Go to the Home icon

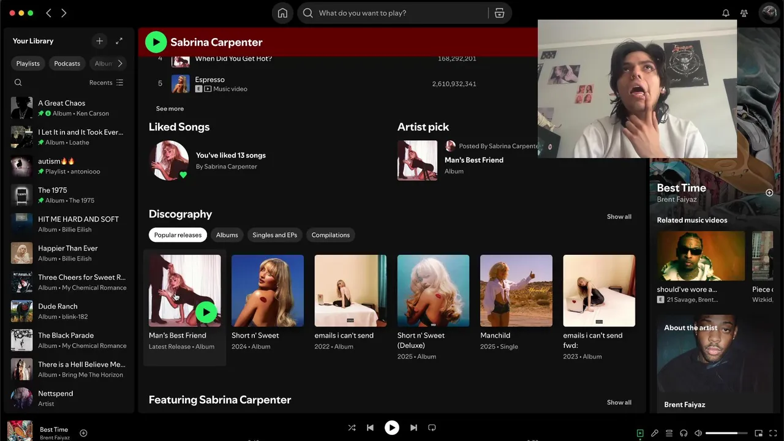click(282, 13)
